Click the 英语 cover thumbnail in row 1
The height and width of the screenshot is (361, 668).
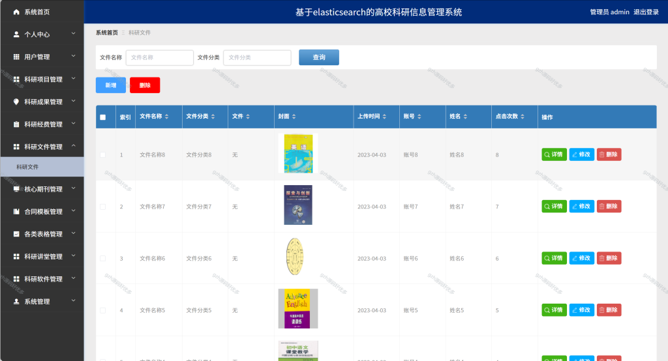[298, 153]
